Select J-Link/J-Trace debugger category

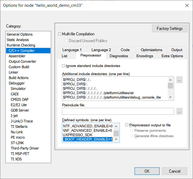click(22, 121)
